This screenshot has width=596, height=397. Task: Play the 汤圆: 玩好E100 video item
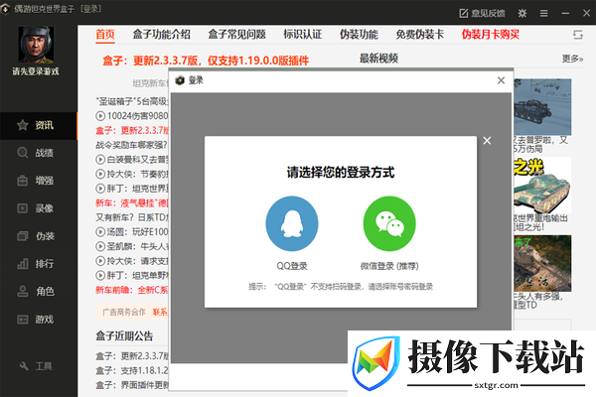[131, 231]
